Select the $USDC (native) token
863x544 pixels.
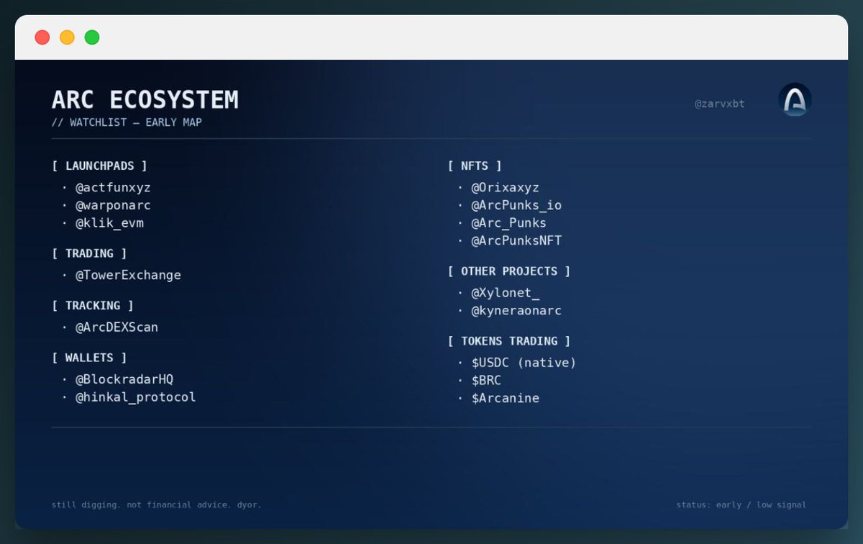(x=524, y=363)
